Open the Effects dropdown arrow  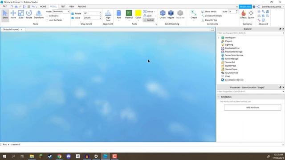pyautogui.click(x=244, y=21)
